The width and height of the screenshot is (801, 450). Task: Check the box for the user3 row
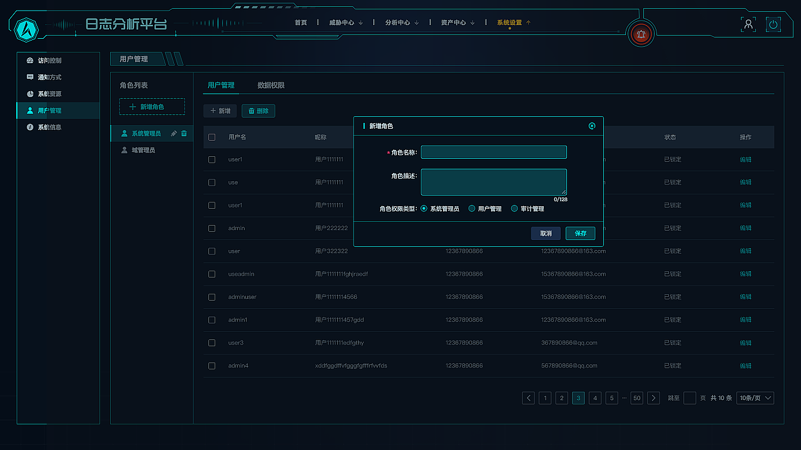pos(212,342)
